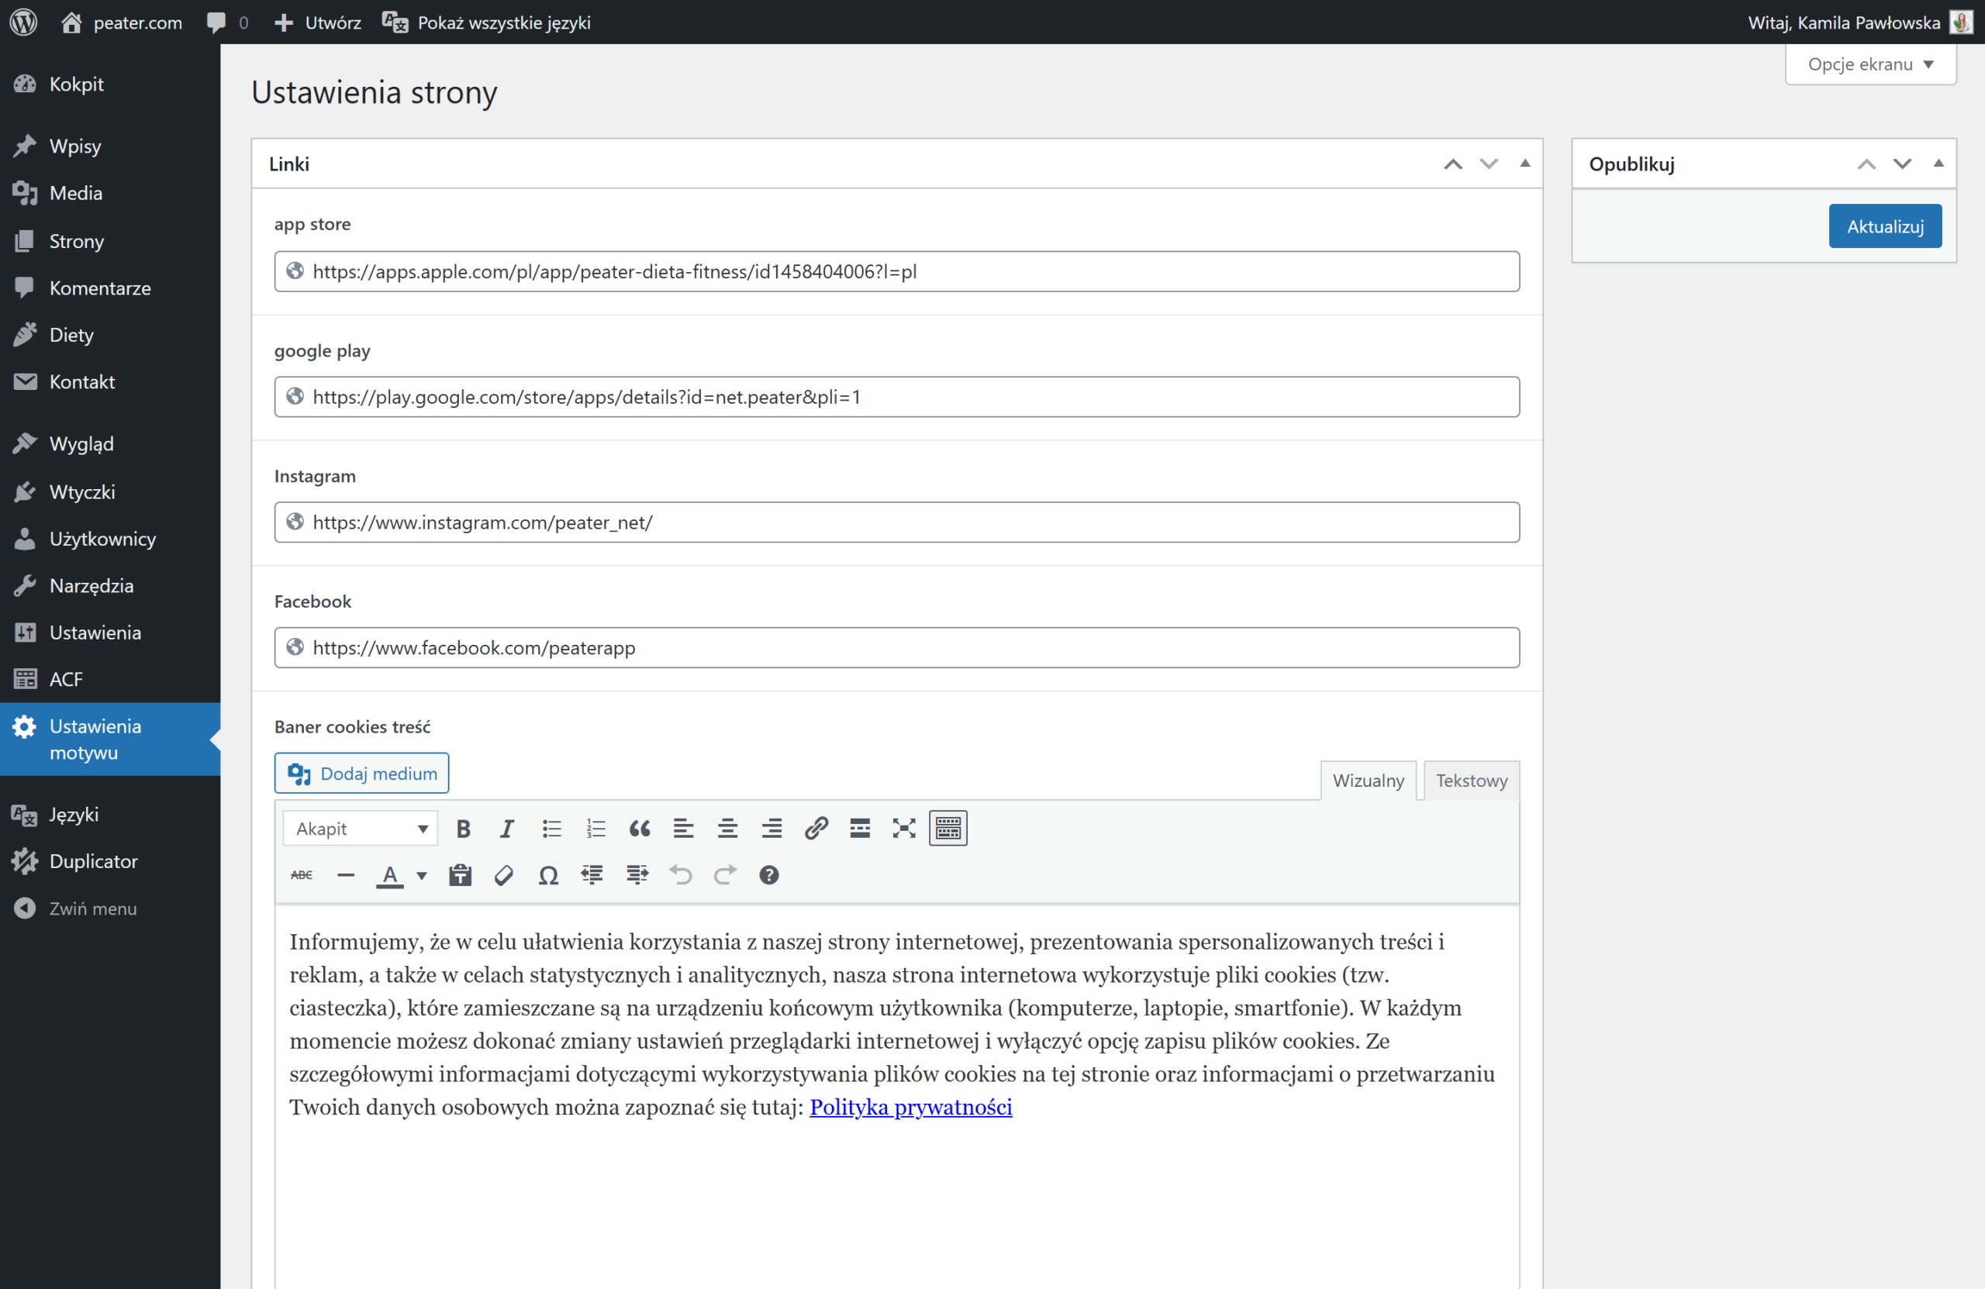Click the Aktualizuj button
The image size is (1985, 1289).
(x=1884, y=226)
